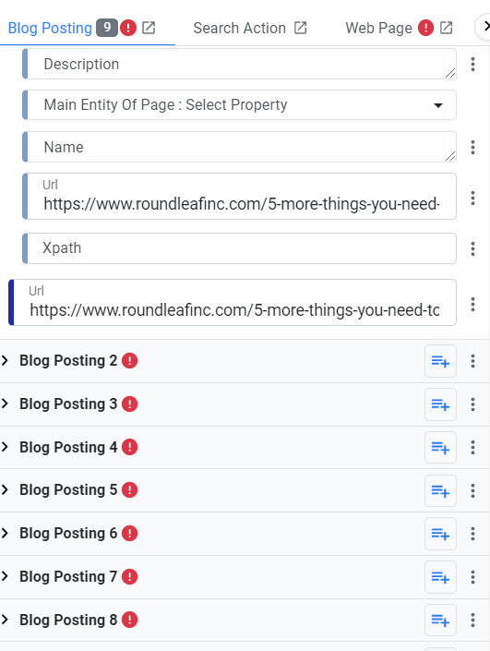The image size is (490, 651).
Task: Open three-dot menu beside Description field
Action: [x=472, y=65]
